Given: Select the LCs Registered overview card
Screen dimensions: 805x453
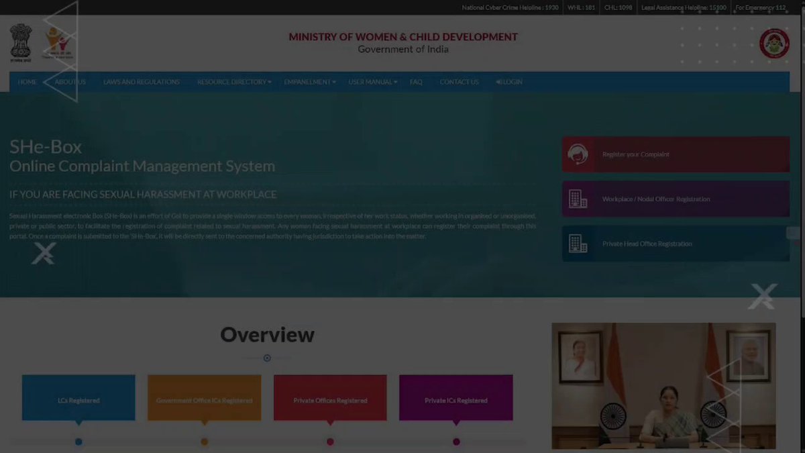Looking at the screenshot, I should tap(78, 398).
